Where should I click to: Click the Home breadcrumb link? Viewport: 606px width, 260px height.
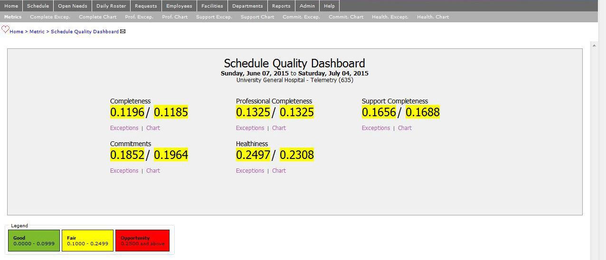16,32
